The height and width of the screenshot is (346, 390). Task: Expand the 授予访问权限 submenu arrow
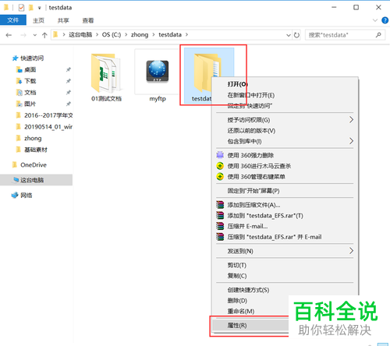coord(351,120)
